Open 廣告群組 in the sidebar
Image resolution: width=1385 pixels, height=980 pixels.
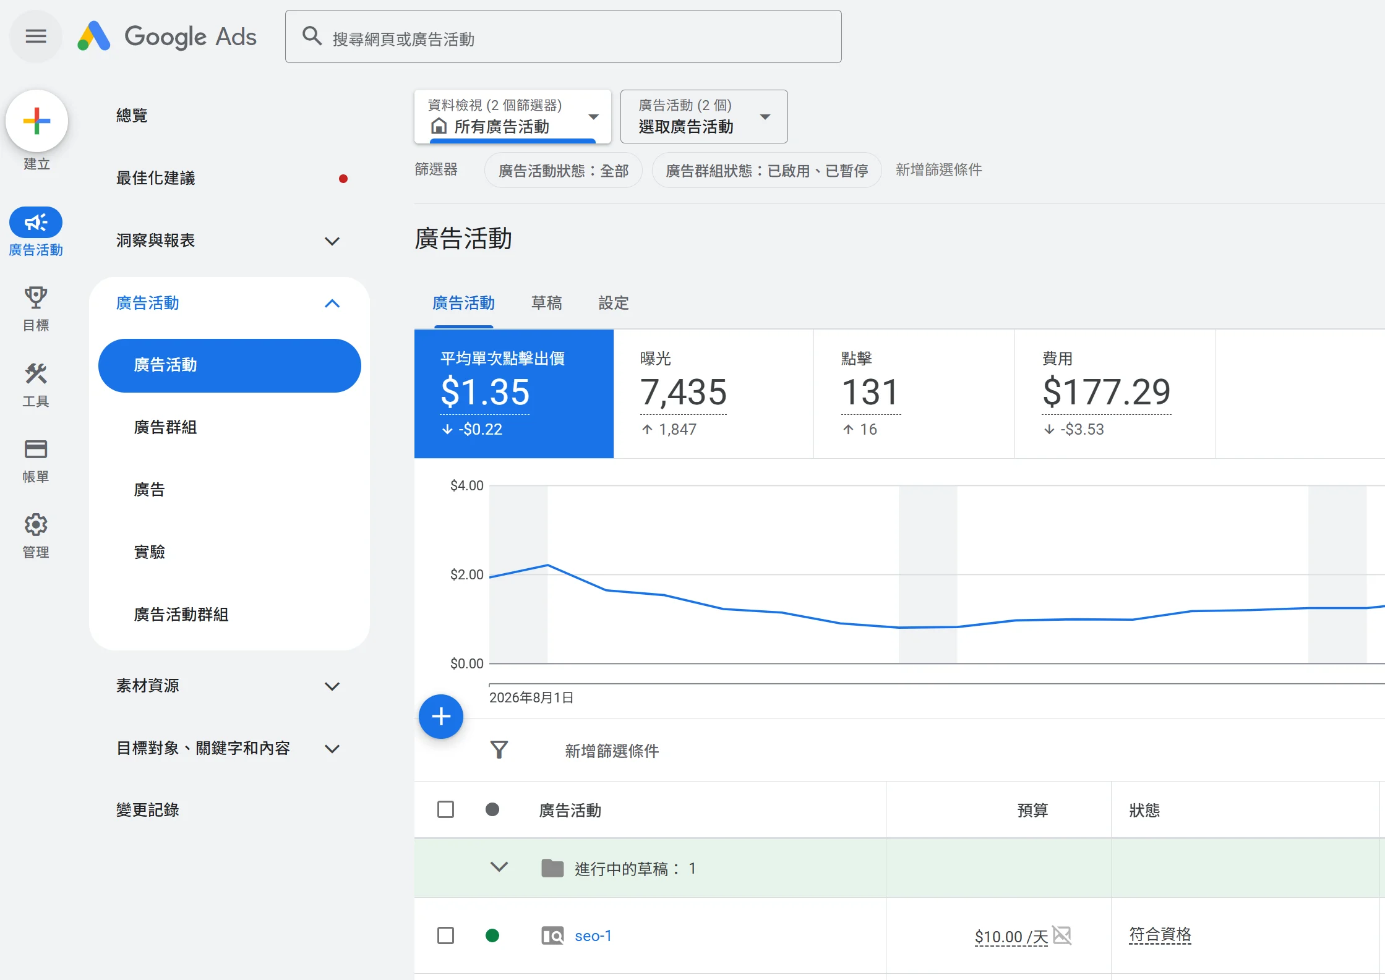(165, 427)
